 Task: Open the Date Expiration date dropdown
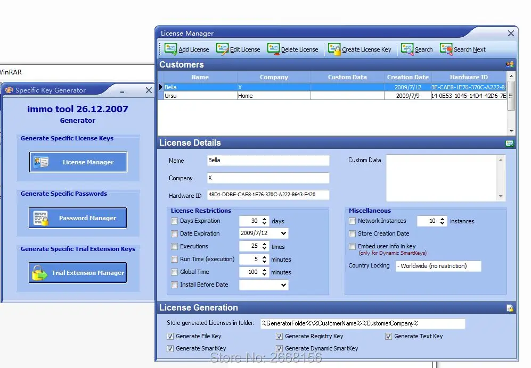click(x=283, y=233)
